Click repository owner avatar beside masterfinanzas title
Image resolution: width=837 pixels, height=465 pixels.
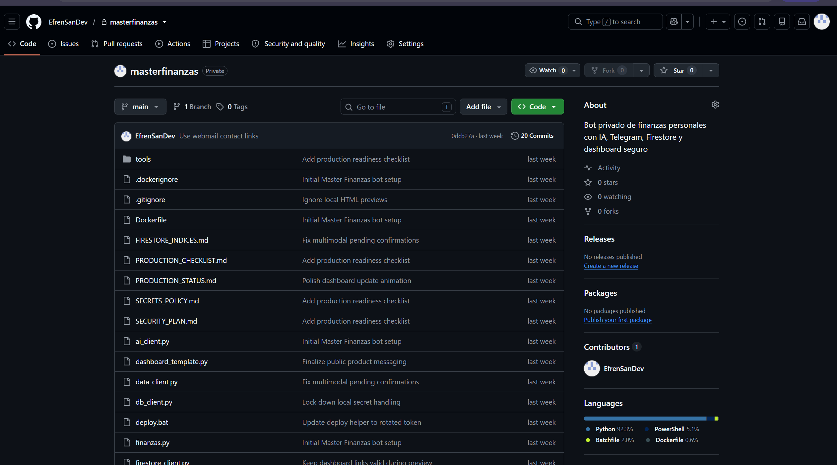point(120,71)
